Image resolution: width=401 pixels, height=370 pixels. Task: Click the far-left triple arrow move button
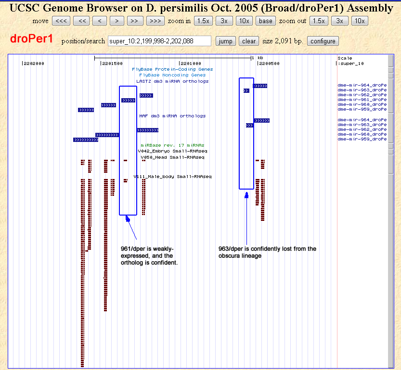[x=61, y=21]
